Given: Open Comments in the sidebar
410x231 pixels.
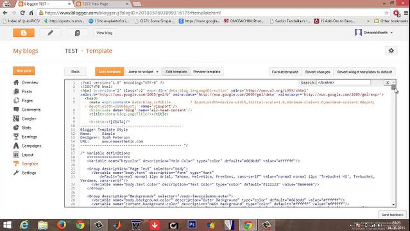Looking at the screenshot, I should [x=31, y=110].
